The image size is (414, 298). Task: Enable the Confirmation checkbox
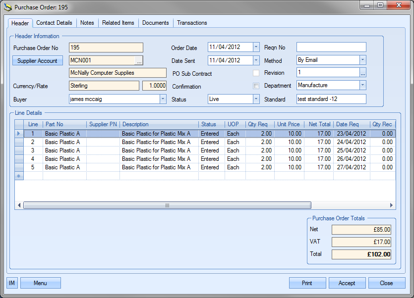tap(256, 86)
